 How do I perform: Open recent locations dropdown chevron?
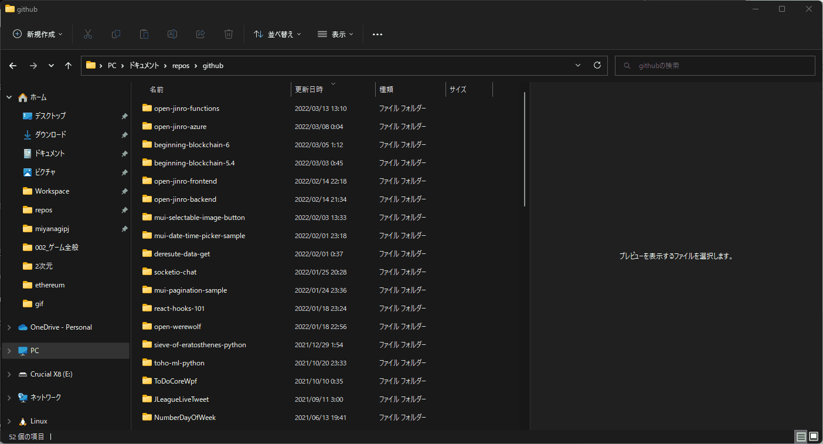pos(51,66)
